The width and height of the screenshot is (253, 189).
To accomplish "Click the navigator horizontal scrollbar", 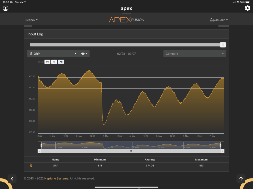I will pyautogui.click(x=131, y=151).
